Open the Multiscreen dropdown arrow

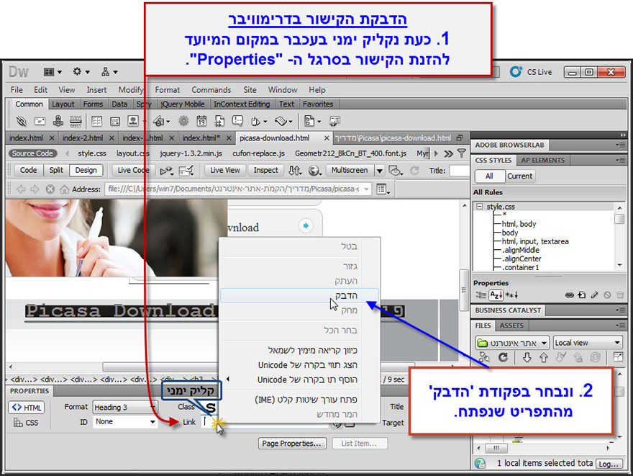(x=380, y=171)
